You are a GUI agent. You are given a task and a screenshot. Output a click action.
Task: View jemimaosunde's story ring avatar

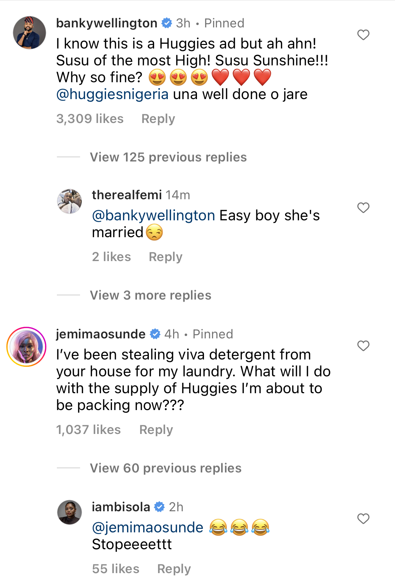26,347
